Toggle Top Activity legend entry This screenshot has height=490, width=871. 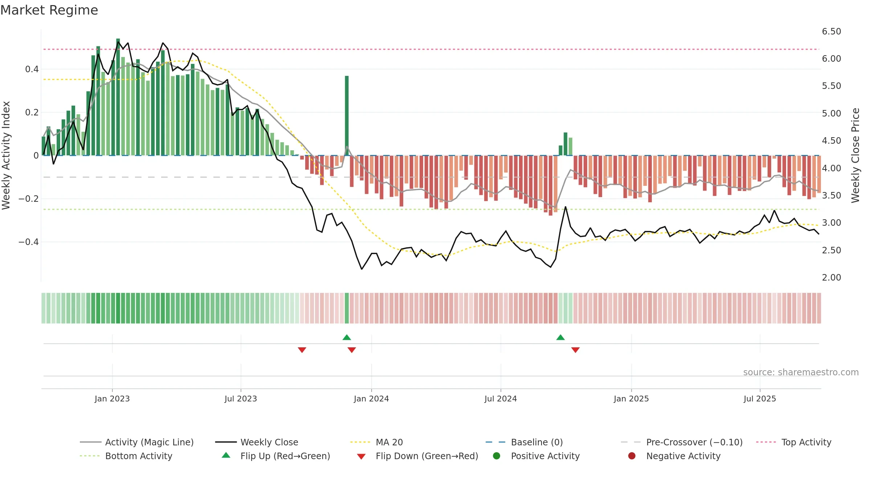[x=794, y=442]
